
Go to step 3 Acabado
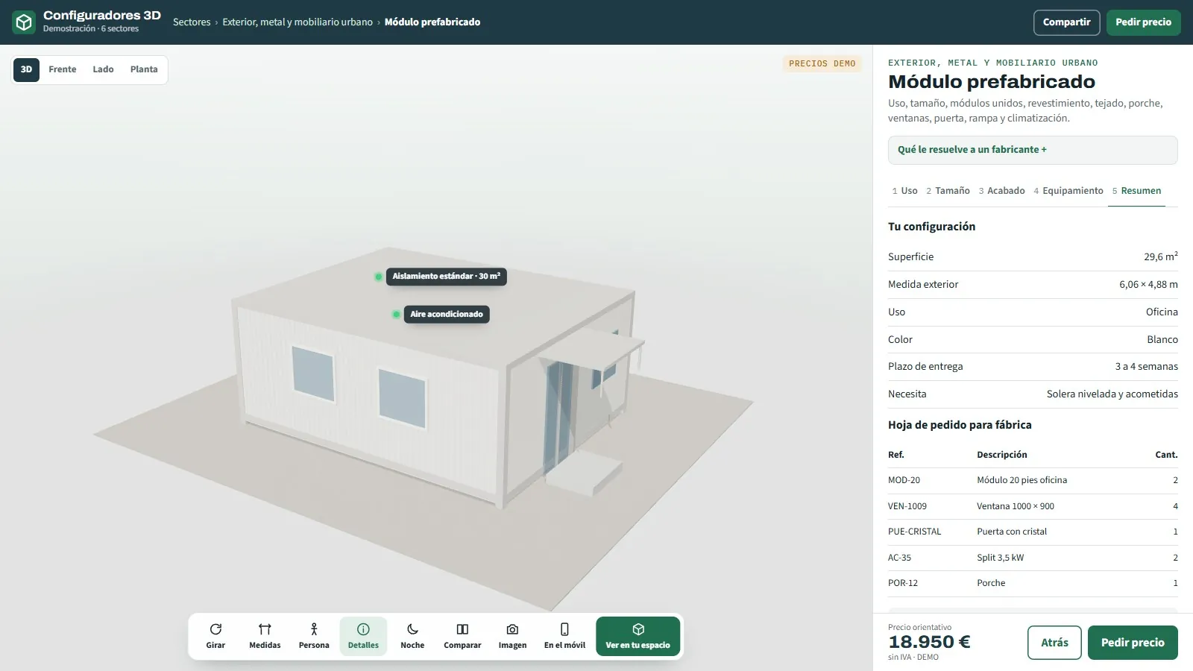pyautogui.click(x=1001, y=191)
